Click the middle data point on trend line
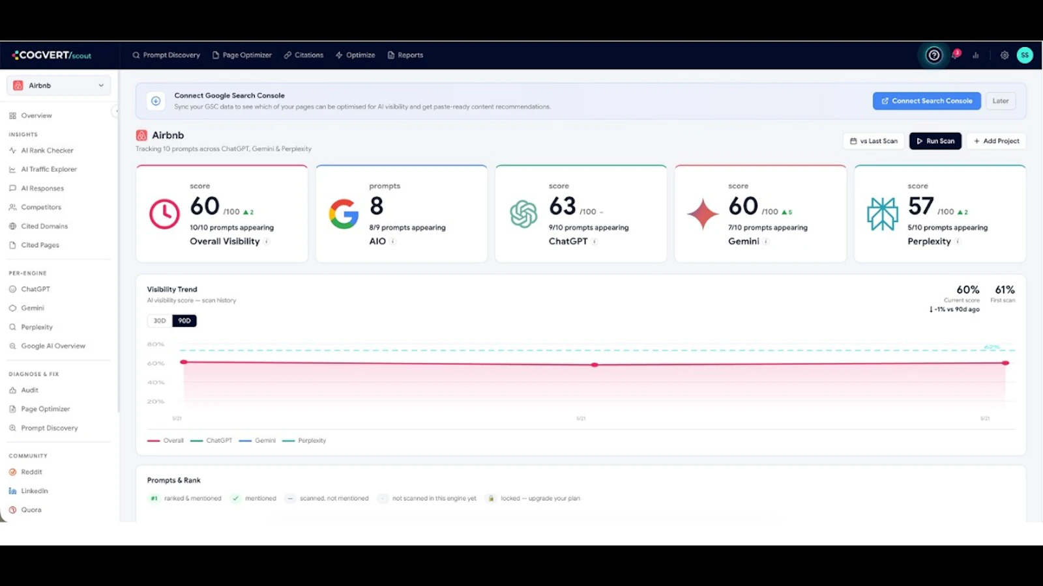Viewport: 1043px width, 586px height. (x=595, y=365)
